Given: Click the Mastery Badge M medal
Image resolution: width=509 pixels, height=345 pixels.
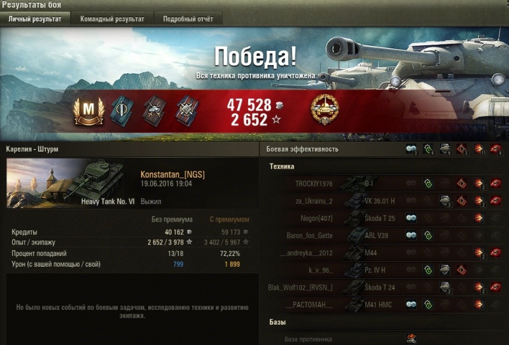Looking at the screenshot, I should [88, 111].
